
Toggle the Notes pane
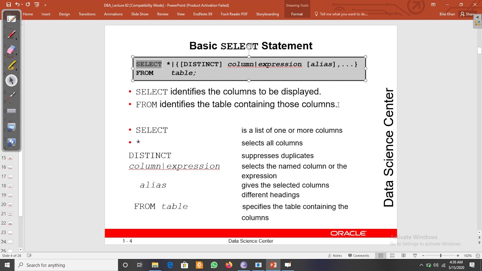click(x=334, y=256)
